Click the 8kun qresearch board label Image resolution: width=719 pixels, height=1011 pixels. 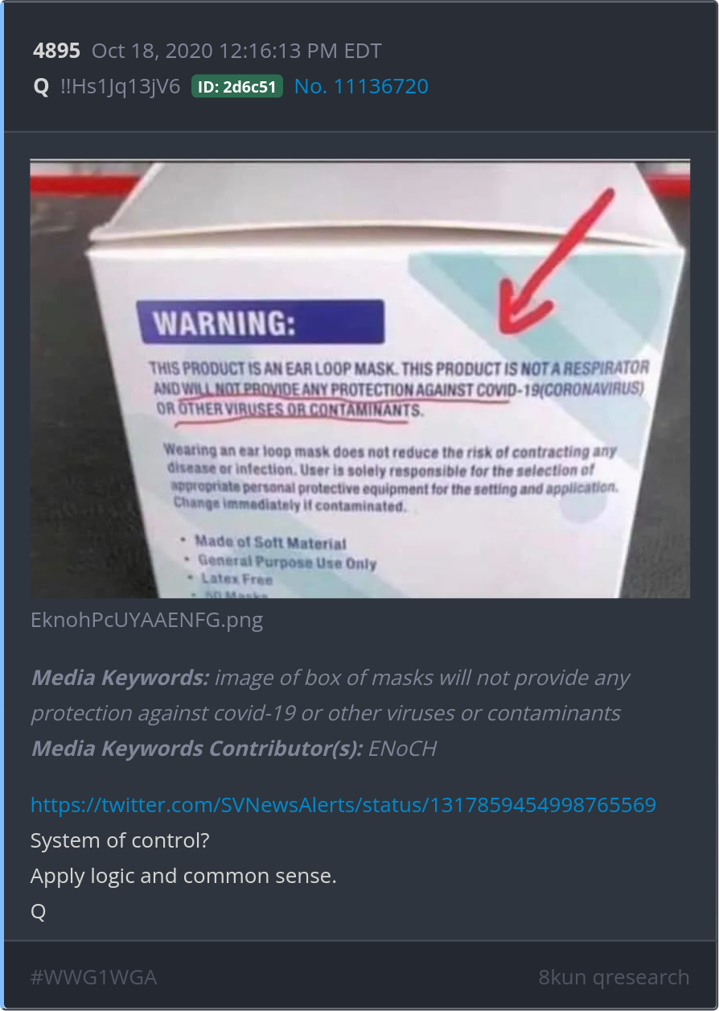click(614, 977)
